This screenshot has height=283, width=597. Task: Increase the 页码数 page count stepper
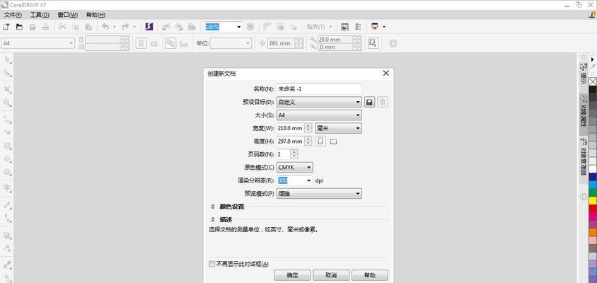pos(294,152)
